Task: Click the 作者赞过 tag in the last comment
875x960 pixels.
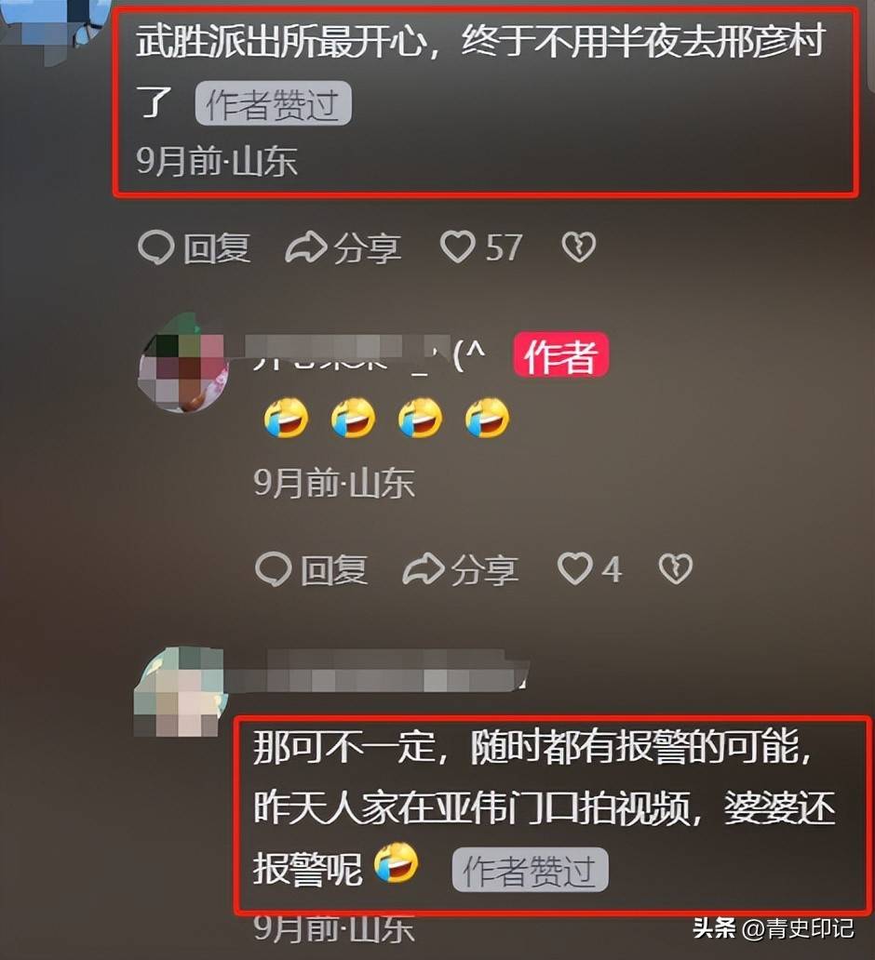Action: tap(530, 870)
